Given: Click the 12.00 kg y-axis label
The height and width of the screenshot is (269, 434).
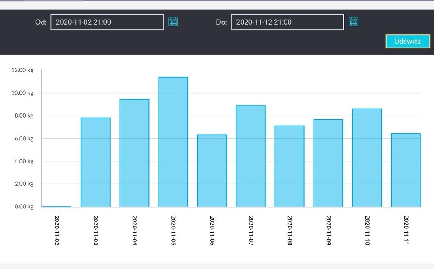Looking at the screenshot, I should point(23,70).
